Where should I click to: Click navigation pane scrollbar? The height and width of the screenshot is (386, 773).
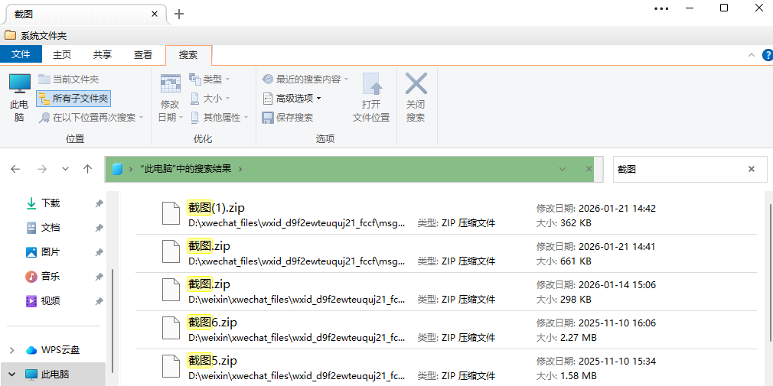113,320
